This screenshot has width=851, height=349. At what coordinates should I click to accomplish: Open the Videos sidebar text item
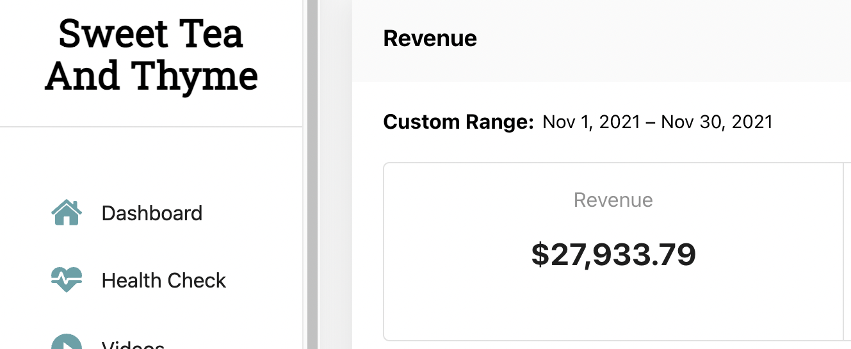pos(133,345)
